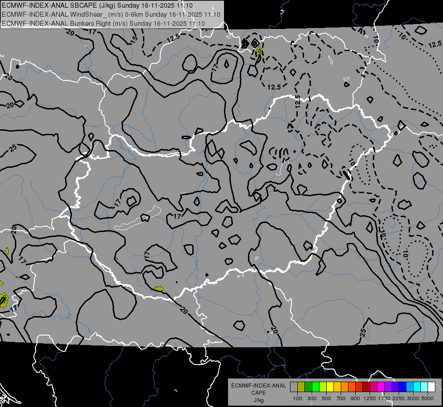Select the CAPE label in the legend
443x407 pixels.
pyautogui.click(x=258, y=393)
